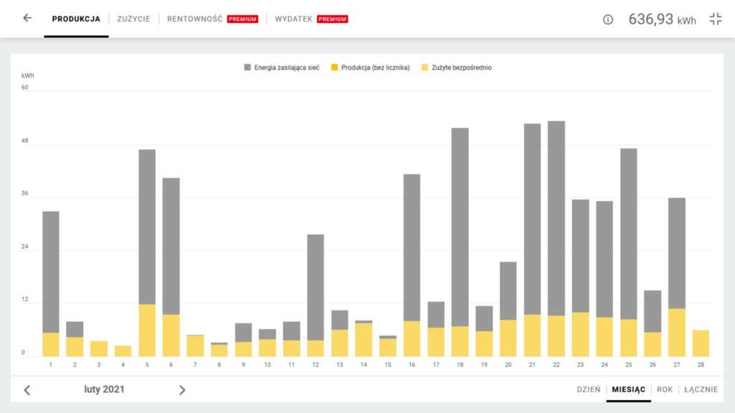This screenshot has height=413, width=735.
Task: Click the gray bar for day 22
Action: [556, 215]
